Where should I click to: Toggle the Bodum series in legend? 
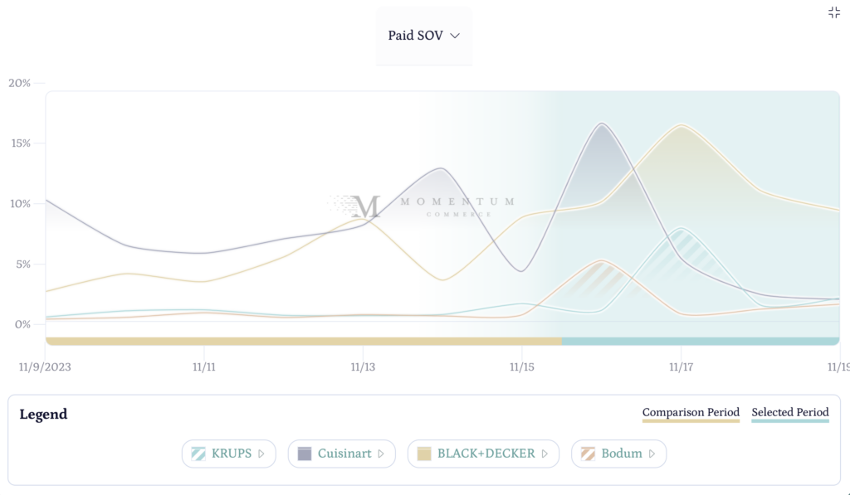pos(622,454)
